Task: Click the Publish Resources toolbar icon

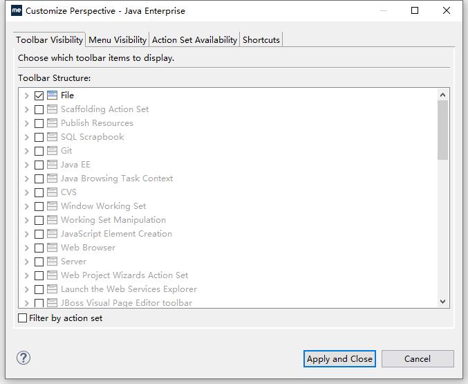Action: pos(52,123)
